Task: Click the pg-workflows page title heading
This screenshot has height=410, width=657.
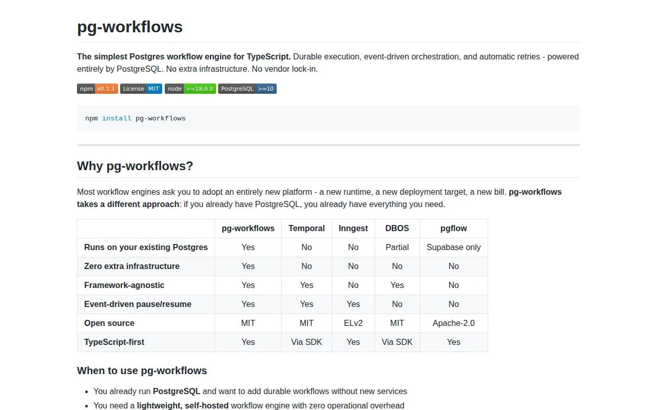Action: 130,27
